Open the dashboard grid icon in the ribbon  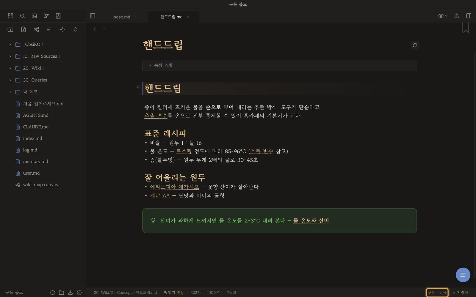[x=10, y=16]
